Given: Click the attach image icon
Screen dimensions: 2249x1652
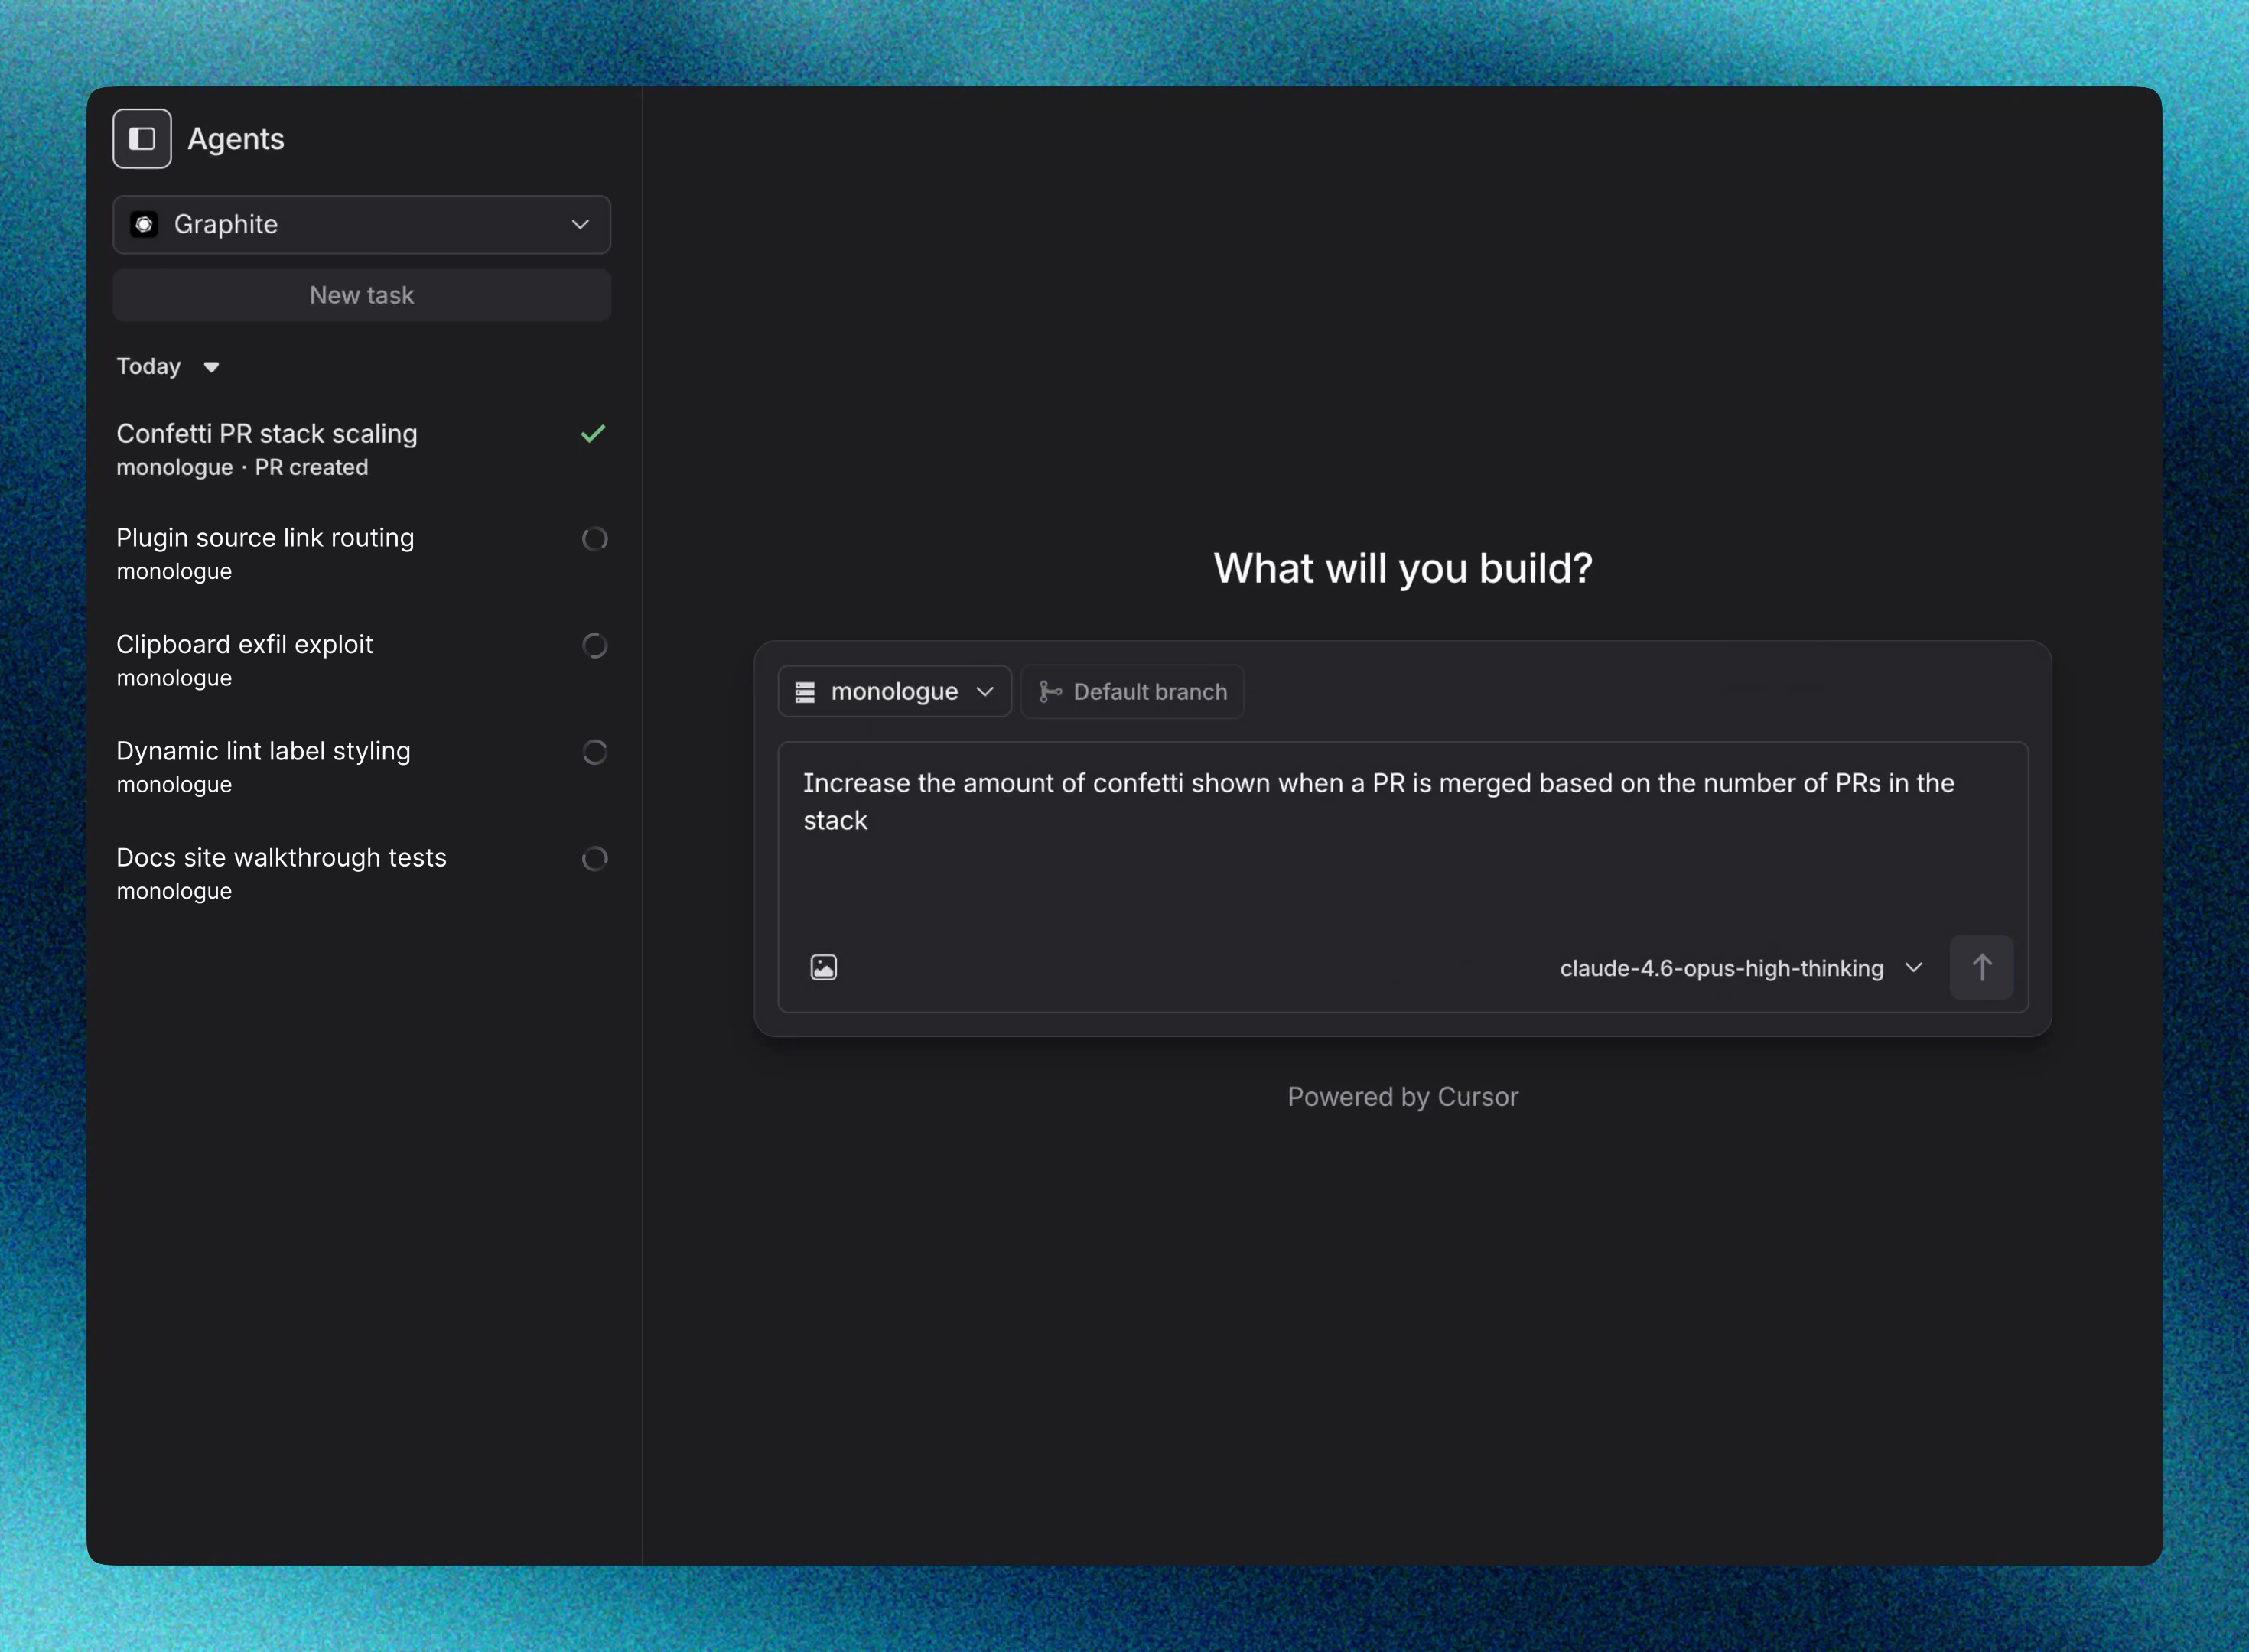Looking at the screenshot, I should click(x=823, y=967).
